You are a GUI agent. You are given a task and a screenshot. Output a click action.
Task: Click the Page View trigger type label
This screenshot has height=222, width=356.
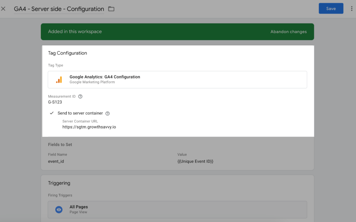coord(78,212)
